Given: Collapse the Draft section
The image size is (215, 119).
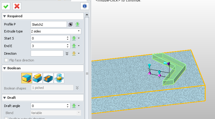Looking at the screenshot, I should point(4,98).
